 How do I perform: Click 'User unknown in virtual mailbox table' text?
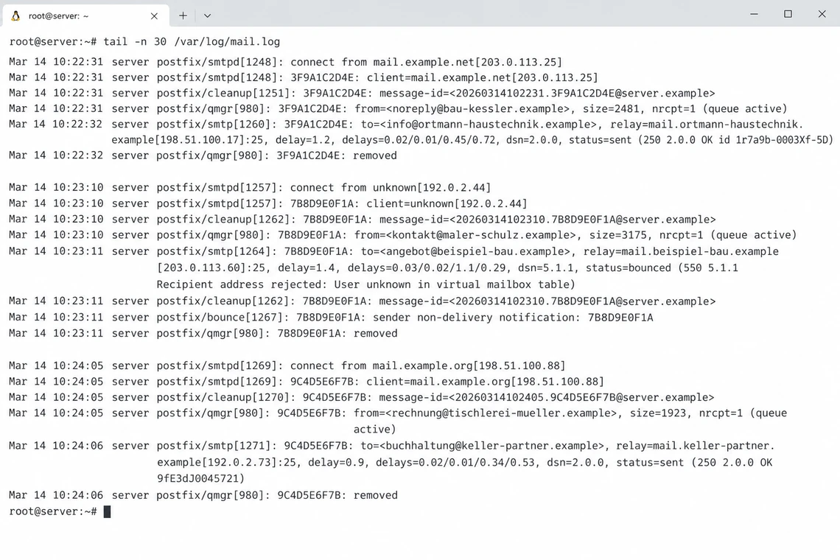452,284
